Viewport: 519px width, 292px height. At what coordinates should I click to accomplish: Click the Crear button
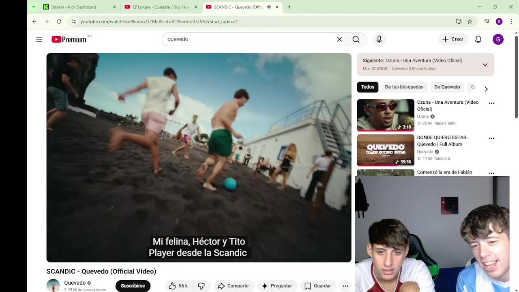pyautogui.click(x=453, y=39)
